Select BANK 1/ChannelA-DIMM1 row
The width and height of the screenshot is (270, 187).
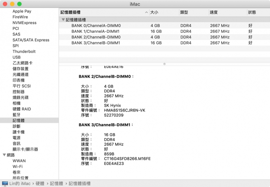click(164, 31)
